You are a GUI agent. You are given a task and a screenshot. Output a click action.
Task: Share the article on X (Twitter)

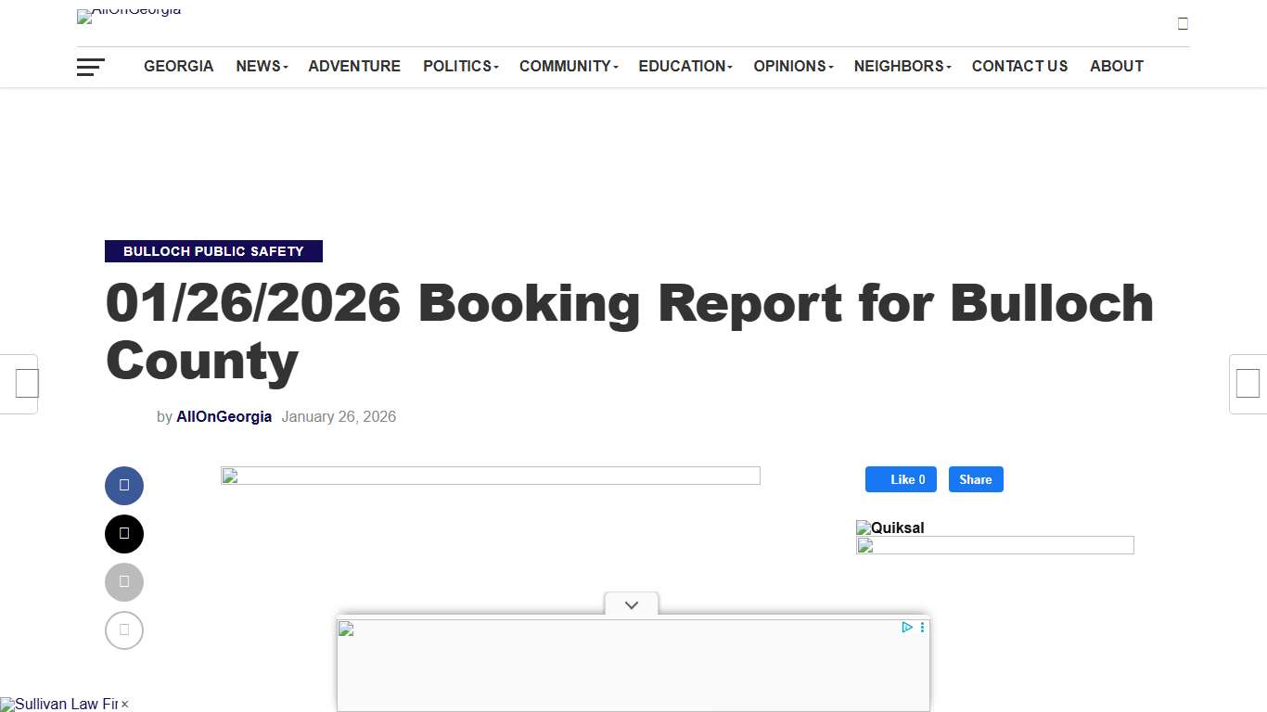click(124, 533)
